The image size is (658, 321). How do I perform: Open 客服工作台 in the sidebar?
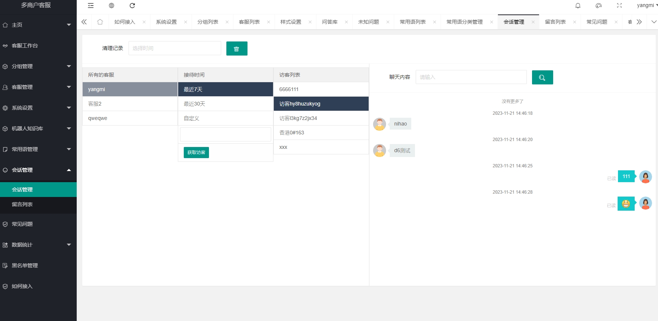[38, 46]
